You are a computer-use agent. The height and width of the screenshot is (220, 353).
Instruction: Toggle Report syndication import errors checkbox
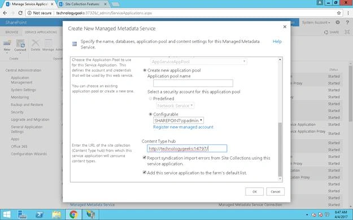(145, 158)
